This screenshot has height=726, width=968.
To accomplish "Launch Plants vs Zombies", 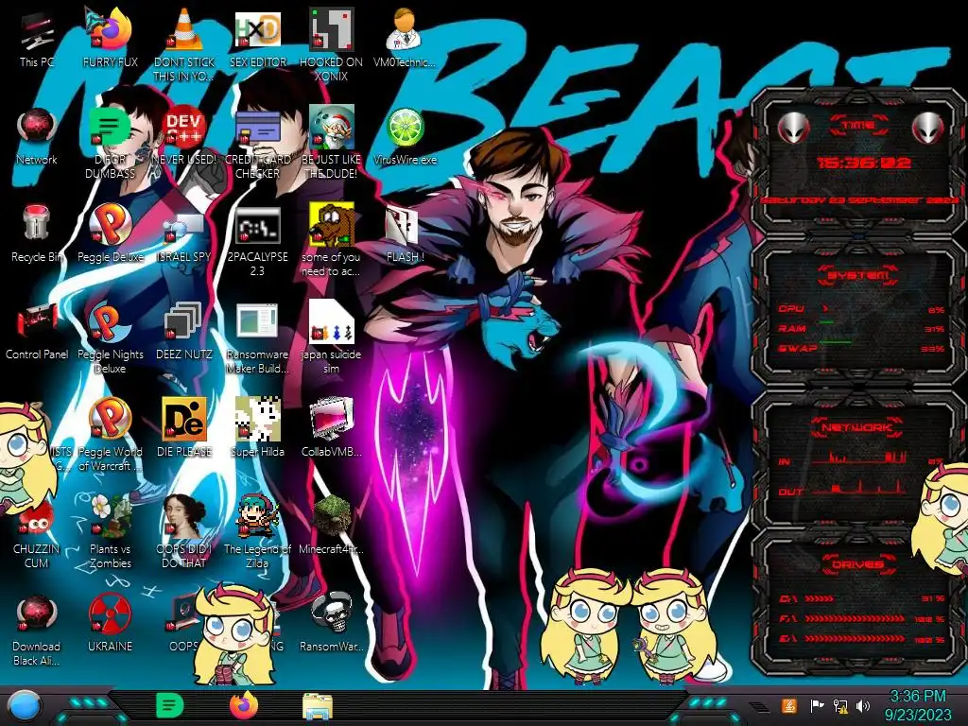I will tap(110, 532).
